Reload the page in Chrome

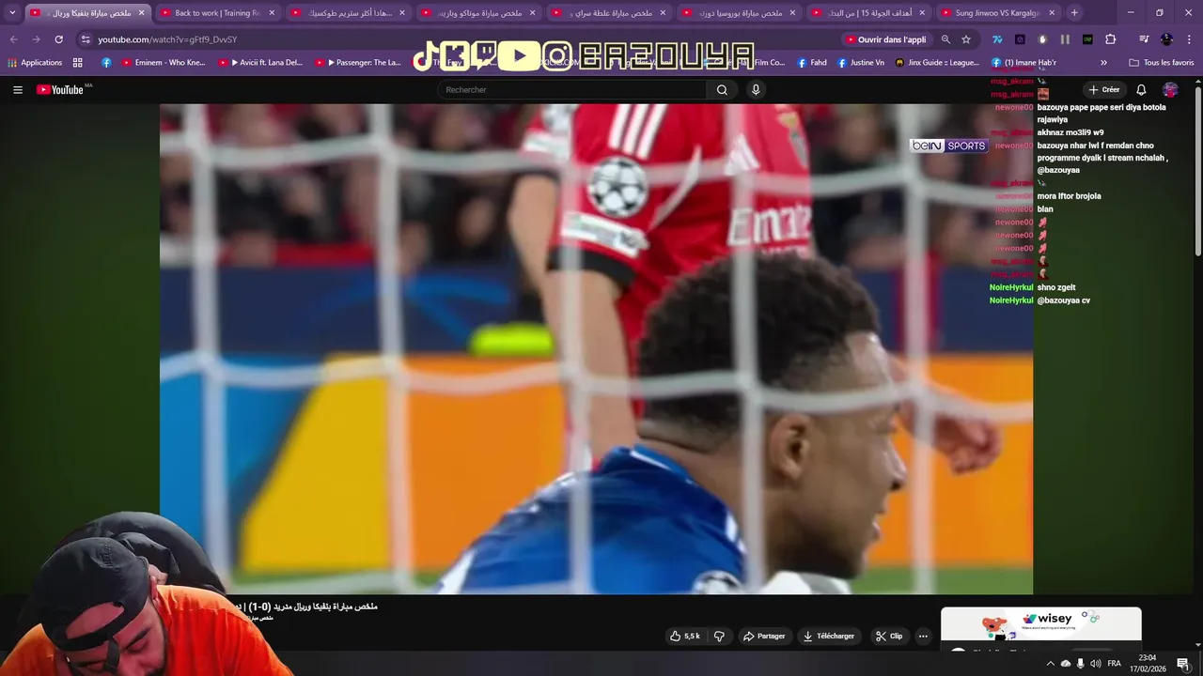58,39
